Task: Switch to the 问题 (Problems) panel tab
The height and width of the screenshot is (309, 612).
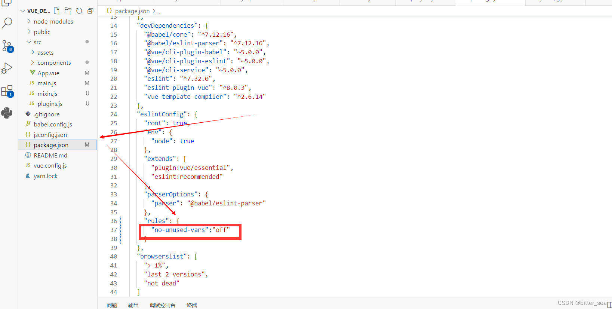Action: (112, 305)
